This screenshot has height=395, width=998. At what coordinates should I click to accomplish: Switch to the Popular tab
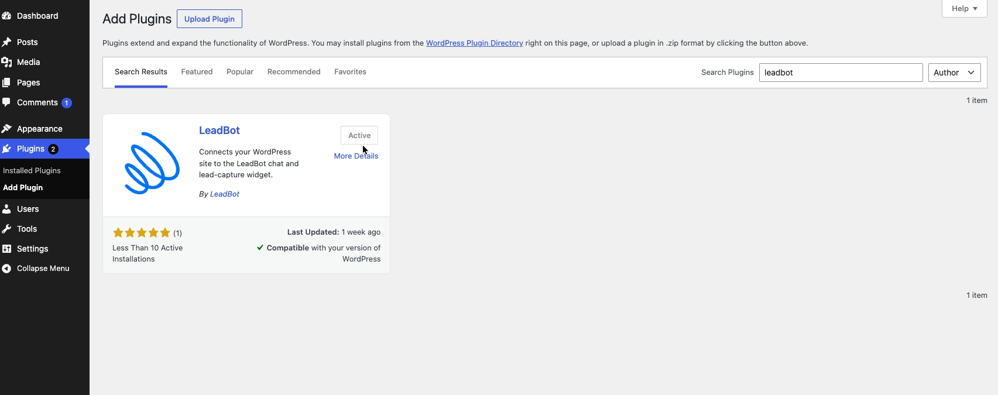[x=240, y=72]
